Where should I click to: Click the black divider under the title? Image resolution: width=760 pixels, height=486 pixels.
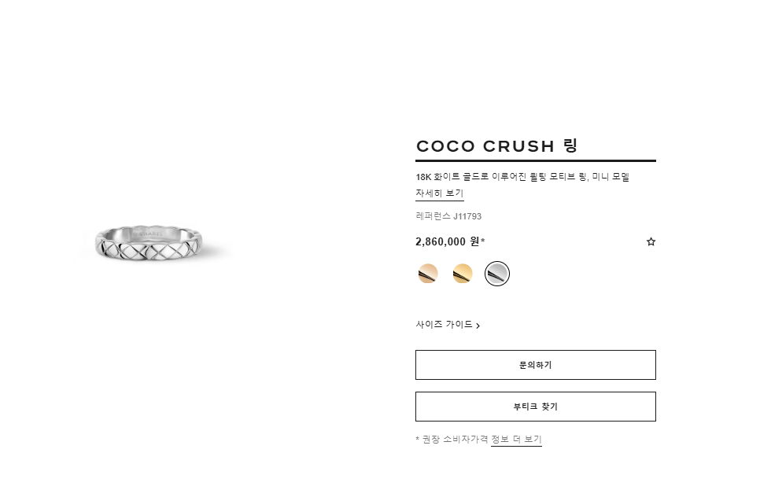(535, 160)
